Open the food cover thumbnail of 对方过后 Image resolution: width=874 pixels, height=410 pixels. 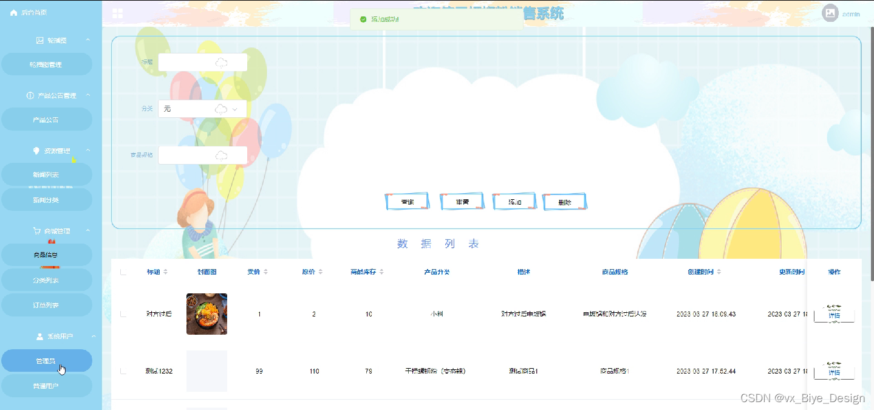207,314
